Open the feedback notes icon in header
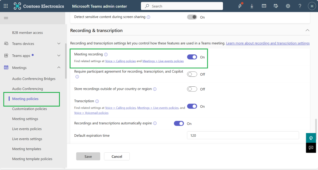 pos(276,6)
